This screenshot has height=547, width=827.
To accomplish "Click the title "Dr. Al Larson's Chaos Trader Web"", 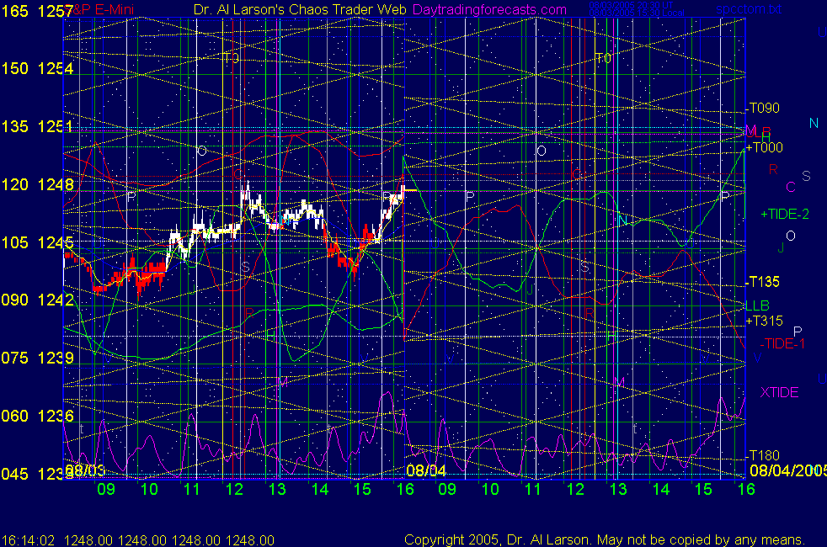I will pos(300,9).
